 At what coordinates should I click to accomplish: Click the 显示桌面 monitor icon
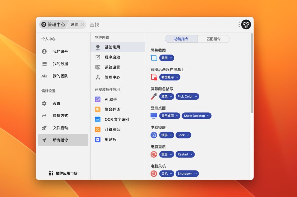tap(153, 116)
